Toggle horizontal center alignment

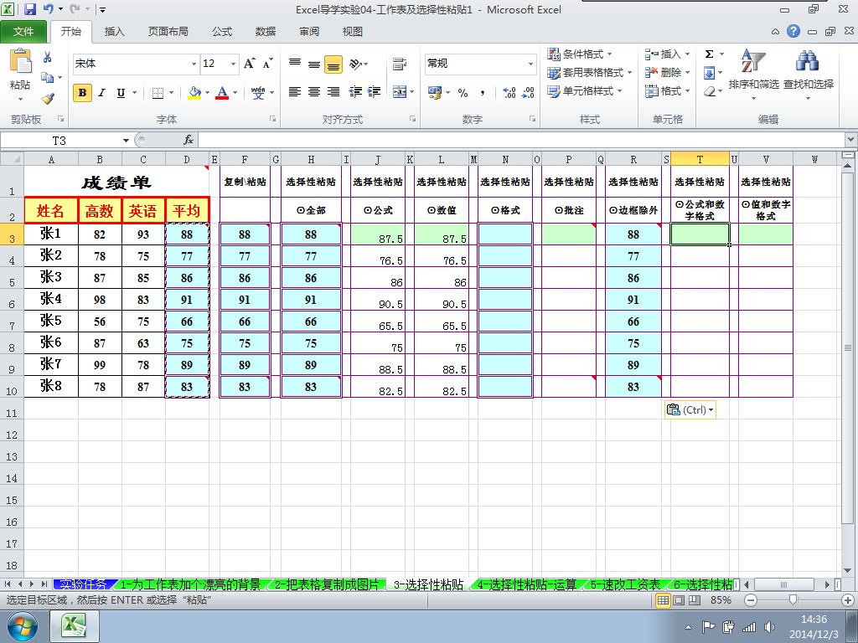pos(314,92)
